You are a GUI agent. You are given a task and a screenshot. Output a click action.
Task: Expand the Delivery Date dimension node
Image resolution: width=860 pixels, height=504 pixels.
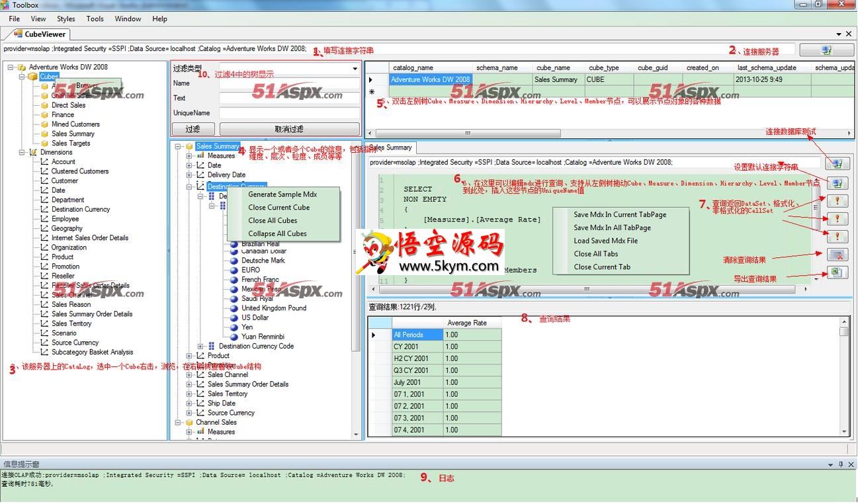(x=189, y=175)
